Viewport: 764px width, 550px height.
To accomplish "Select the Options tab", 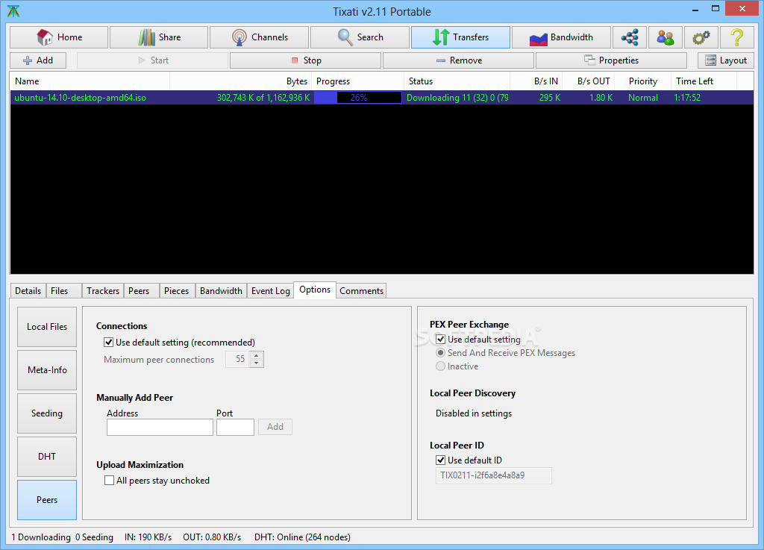I will coord(315,290).
